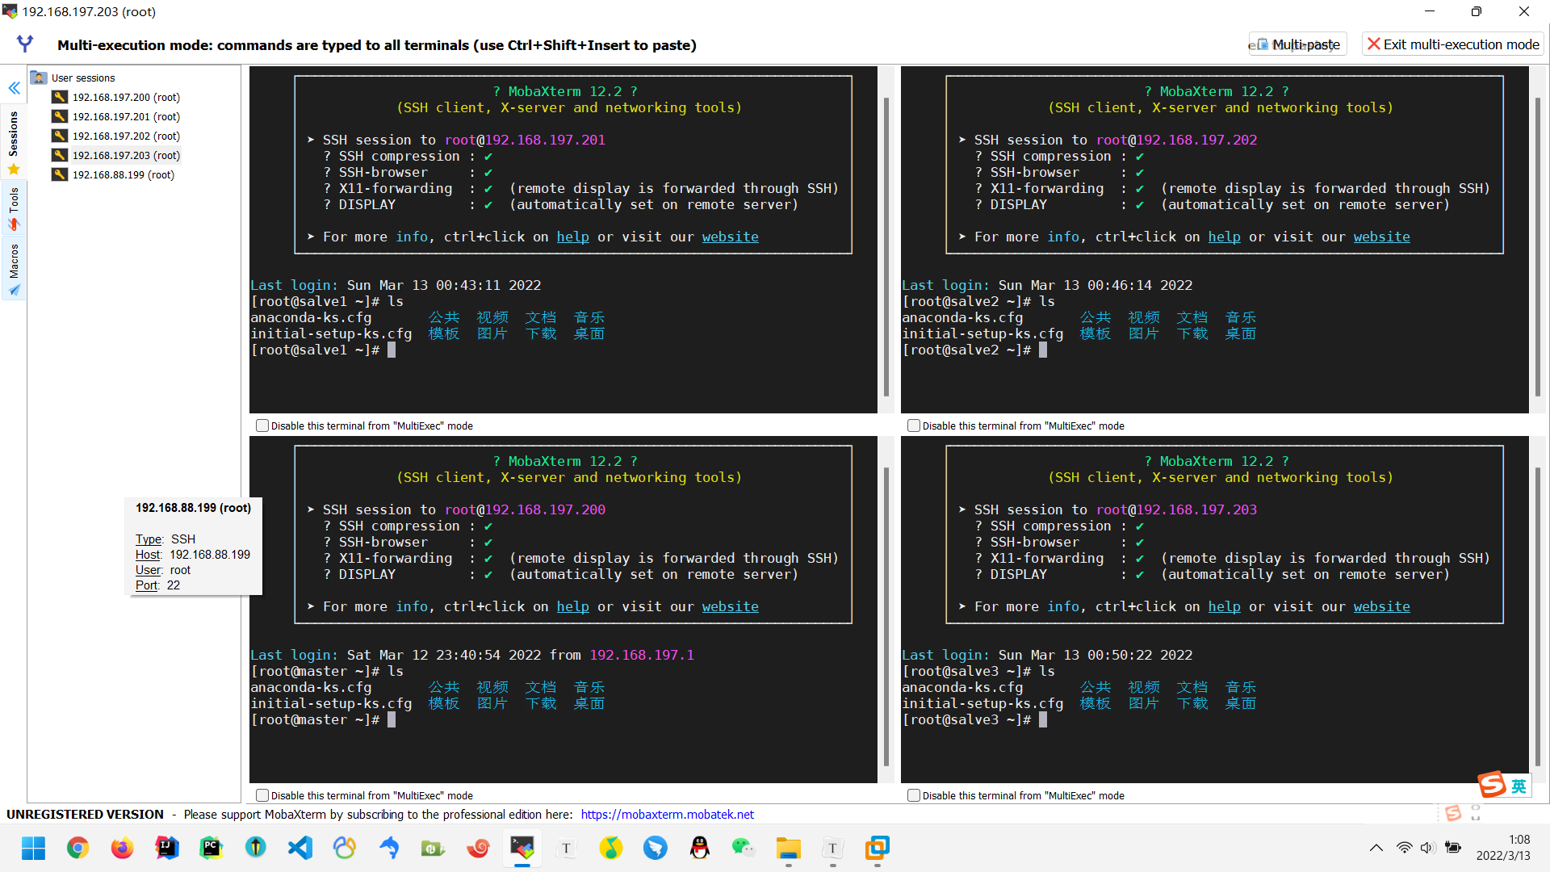Viewport: 1550px width, 872px height.
Task: Click the salve1 terminal prompt line
Action: [323, 350]
